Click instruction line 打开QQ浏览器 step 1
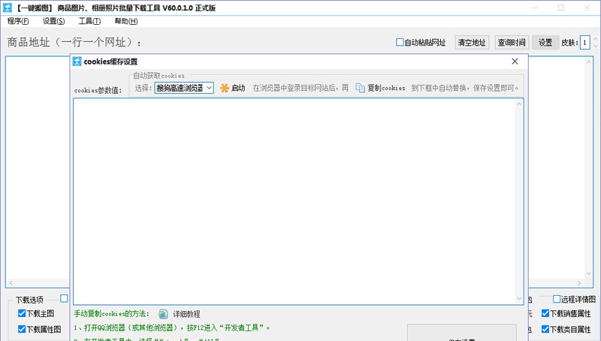This screenshot has width=601, height=341. [x=172, y=328]
